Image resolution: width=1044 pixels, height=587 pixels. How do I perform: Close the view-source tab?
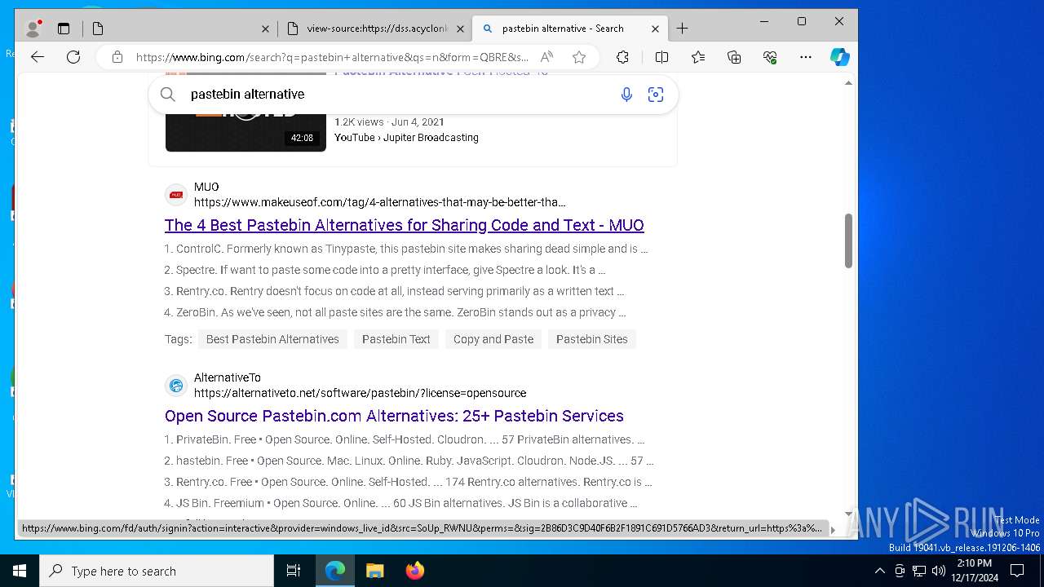point(460,29)
